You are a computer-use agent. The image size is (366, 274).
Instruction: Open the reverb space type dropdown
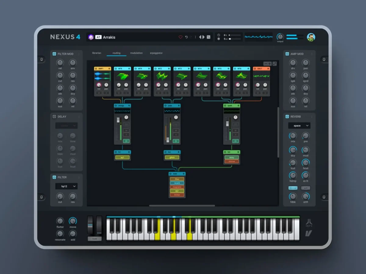[x=299, y=125]
